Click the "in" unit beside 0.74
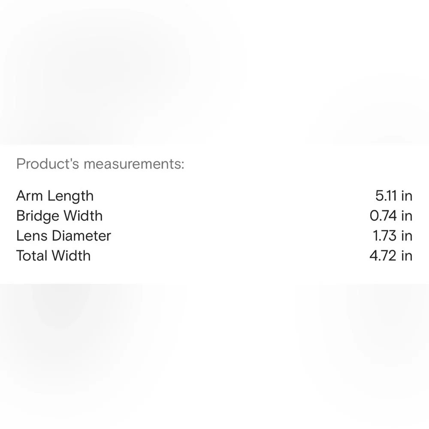The image size is (429, 429). click(x=407, y=216)
